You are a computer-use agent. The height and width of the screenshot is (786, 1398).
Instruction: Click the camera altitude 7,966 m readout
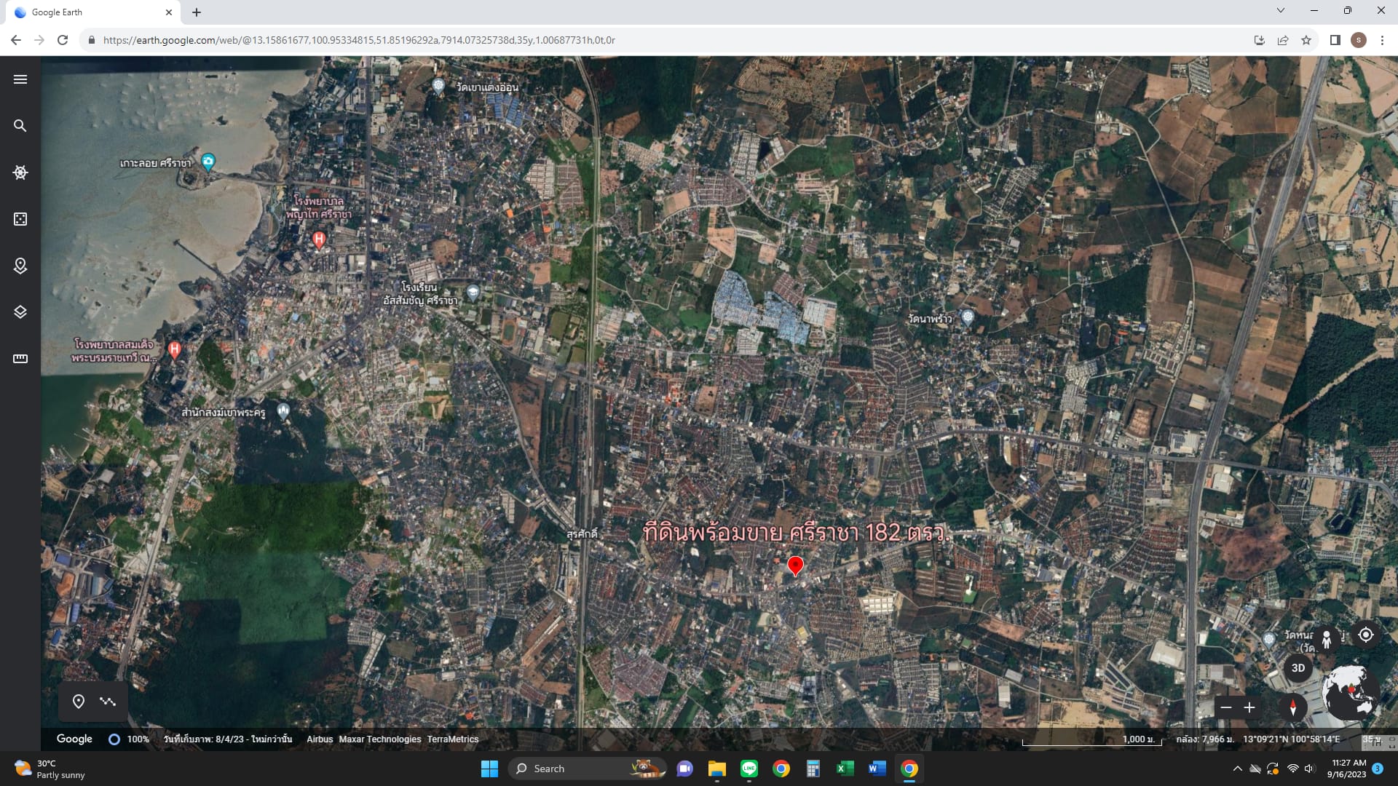(1205, 739)
